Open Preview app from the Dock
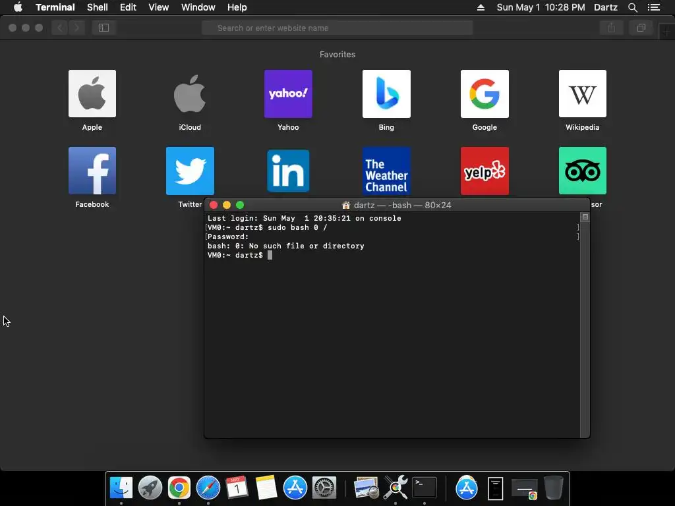 point(366,488)
